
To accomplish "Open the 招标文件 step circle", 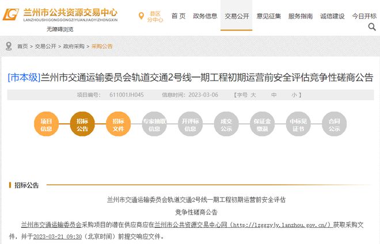I will [x=118, y=125].
